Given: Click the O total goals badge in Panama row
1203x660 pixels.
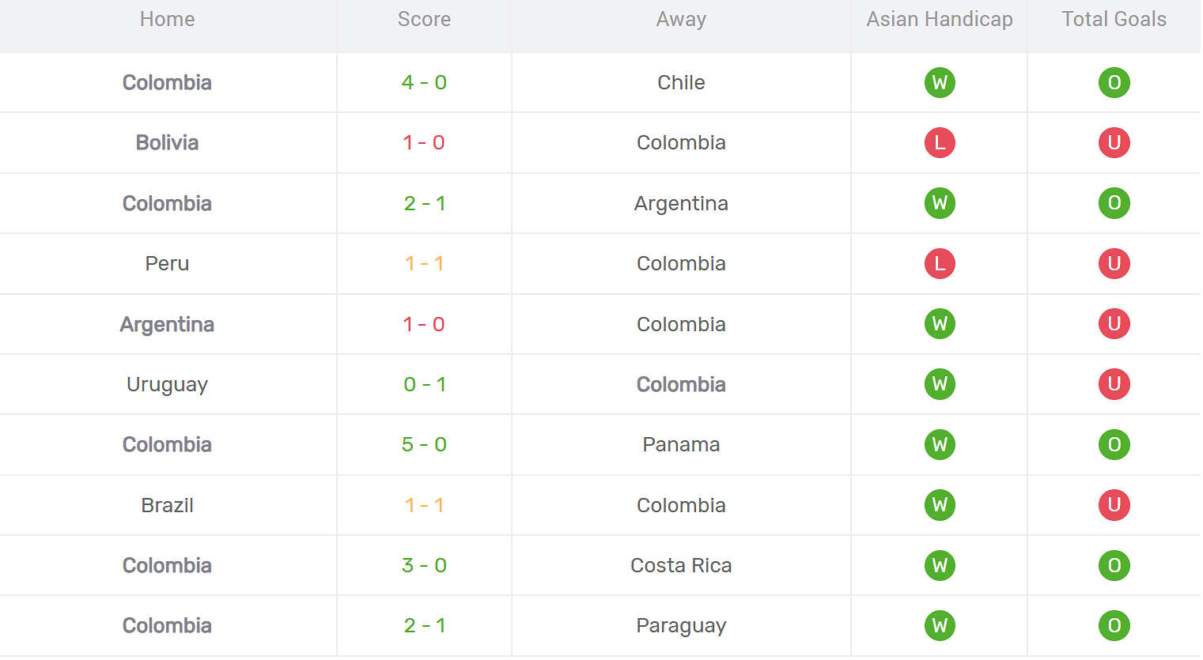Looking at the screenshot, I should [x=1114, y=444].
